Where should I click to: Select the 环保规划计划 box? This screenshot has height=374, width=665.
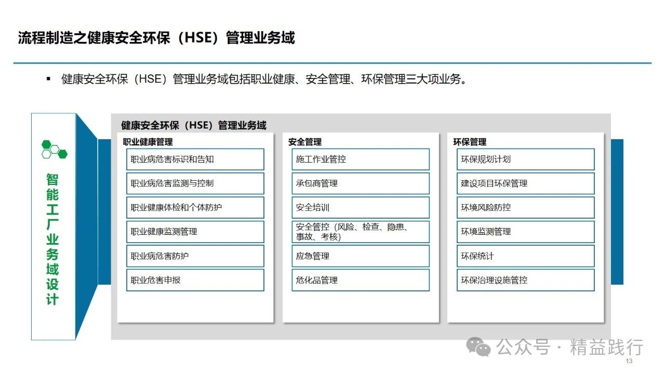[525, 159]
